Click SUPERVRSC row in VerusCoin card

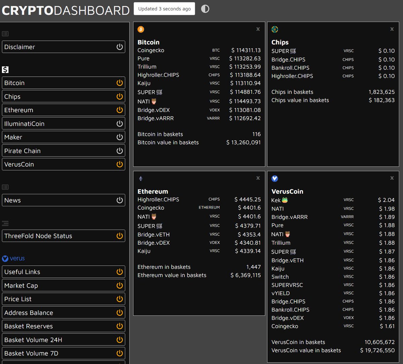333,285
